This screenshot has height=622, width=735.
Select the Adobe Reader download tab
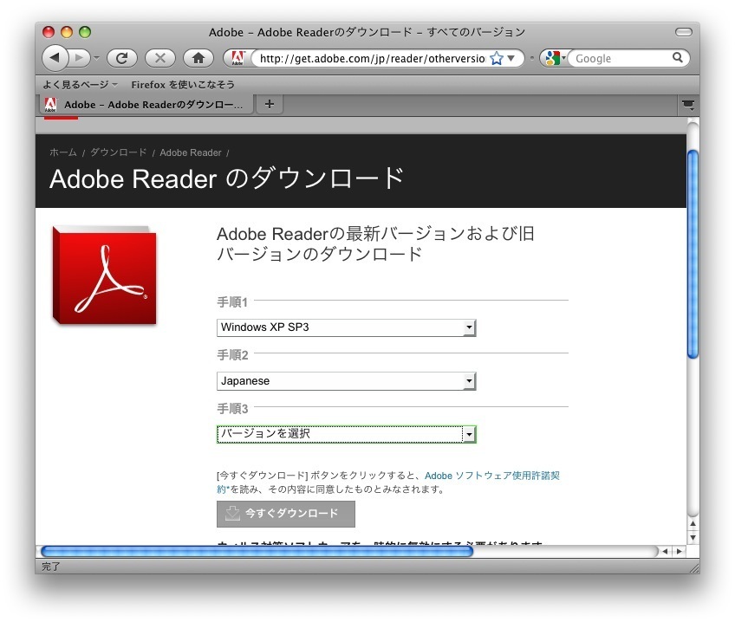[x=146, y=105]
